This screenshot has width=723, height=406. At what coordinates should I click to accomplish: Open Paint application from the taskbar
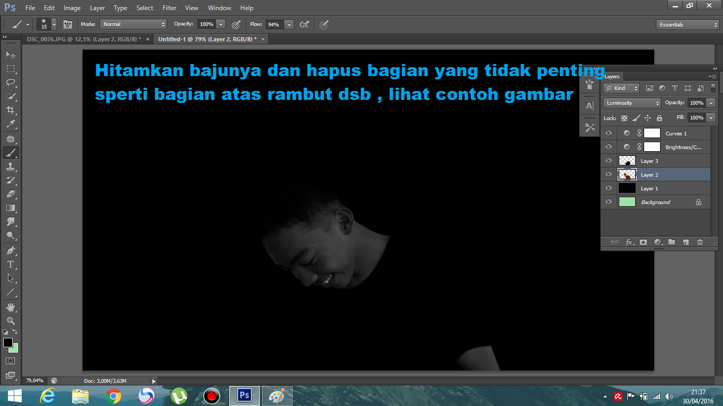click(x=277, y=395)
